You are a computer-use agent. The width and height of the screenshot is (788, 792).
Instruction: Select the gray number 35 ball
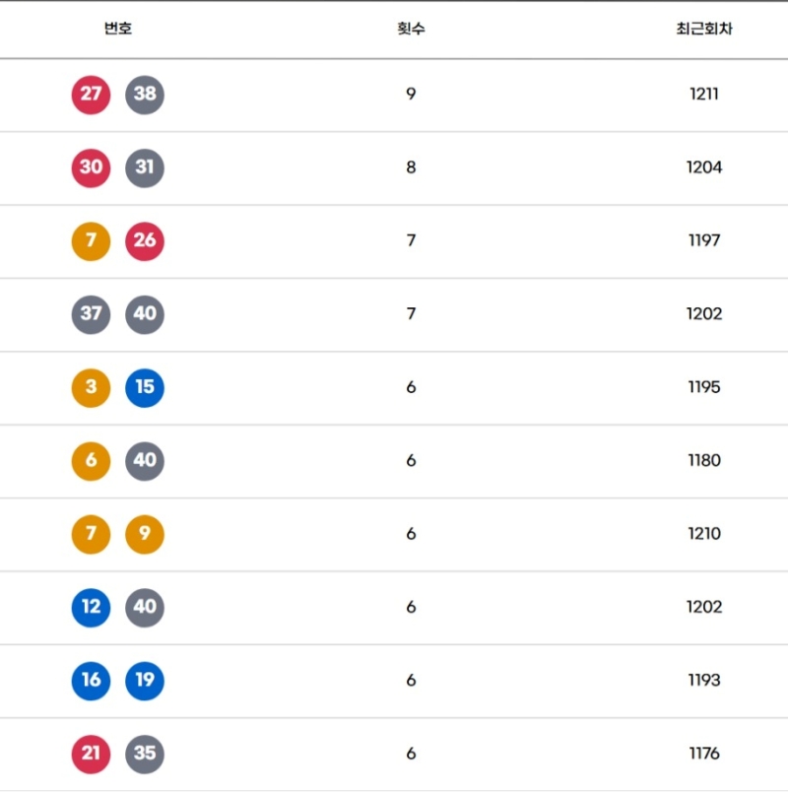click(x=145, y=754)
